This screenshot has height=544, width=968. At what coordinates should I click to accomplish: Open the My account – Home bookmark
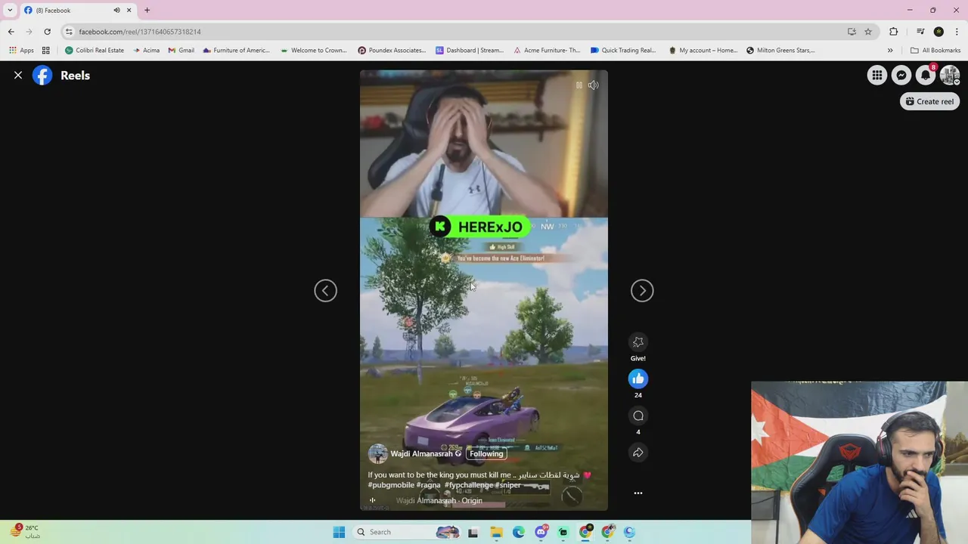703,51
